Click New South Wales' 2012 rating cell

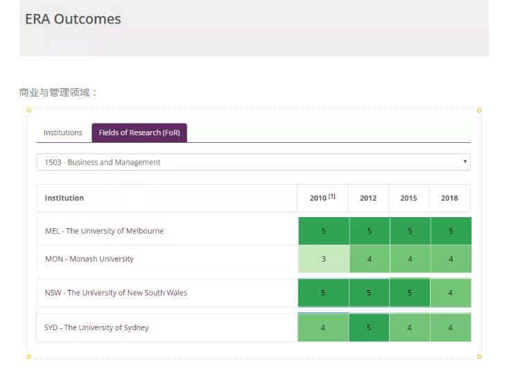click(x=369, y=293)
